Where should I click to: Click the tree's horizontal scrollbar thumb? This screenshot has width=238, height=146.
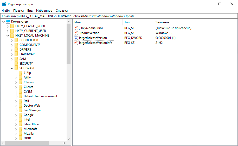27,143
